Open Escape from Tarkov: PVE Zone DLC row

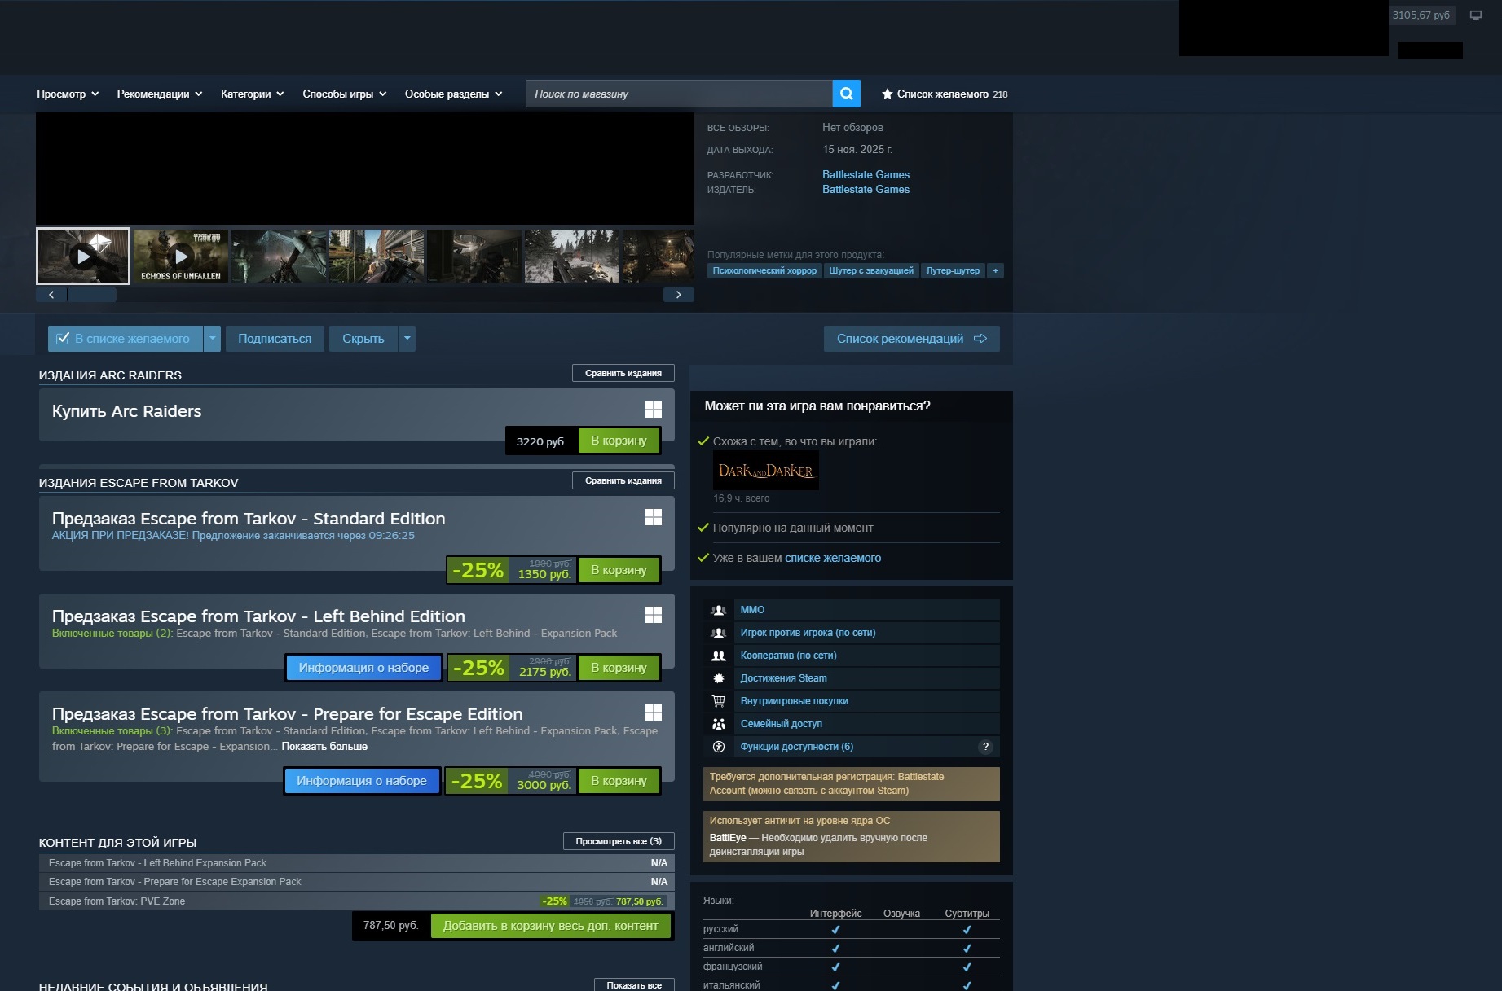pyautogui.click(x=357, y=901)
